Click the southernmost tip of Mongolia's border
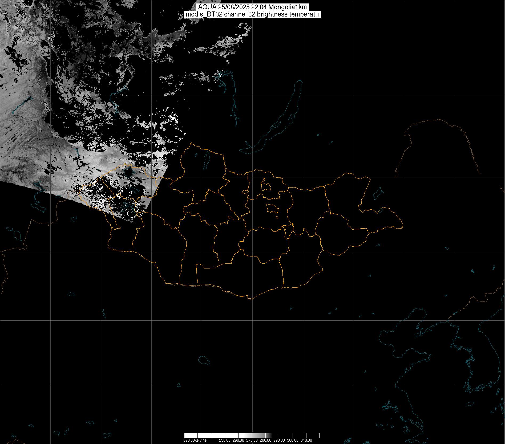 (x=251, y=299)
